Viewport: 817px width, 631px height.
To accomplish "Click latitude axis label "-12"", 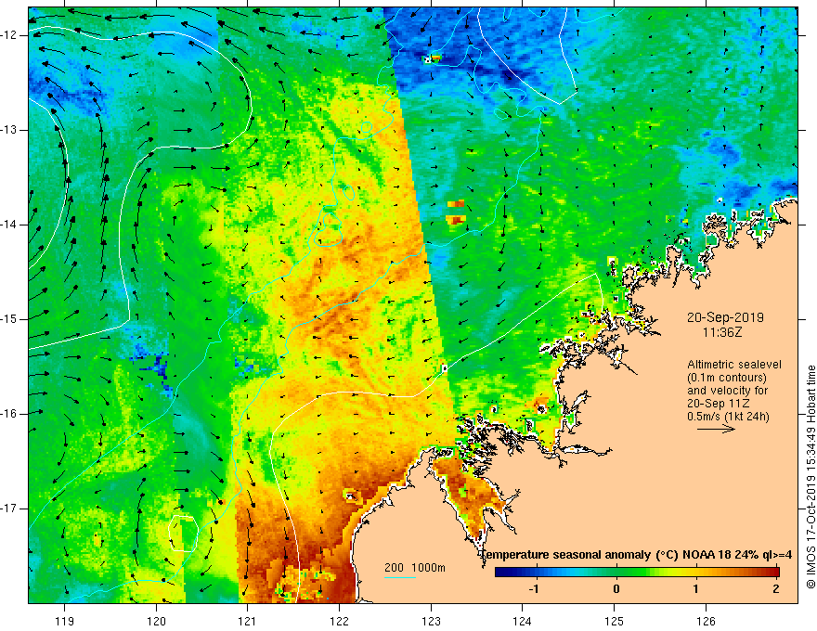I will [x=9, y=35].
